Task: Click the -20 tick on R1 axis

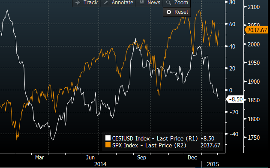Action: pyautogui.click(x=234, y=112)
